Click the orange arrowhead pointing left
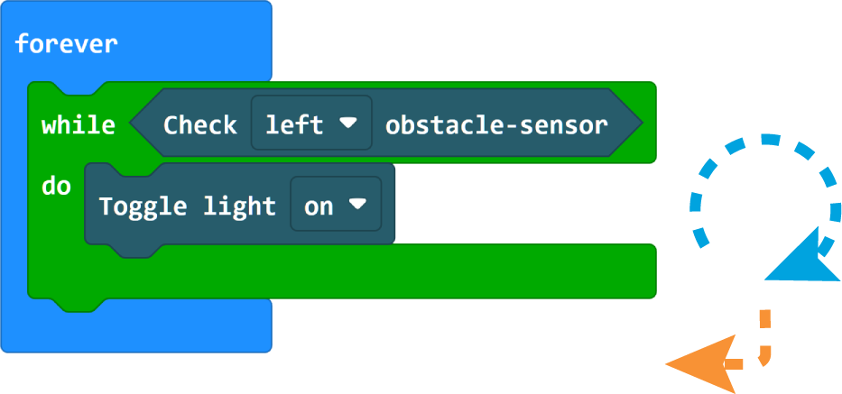Viewport: 842px width, 394px height. [700, 364]
